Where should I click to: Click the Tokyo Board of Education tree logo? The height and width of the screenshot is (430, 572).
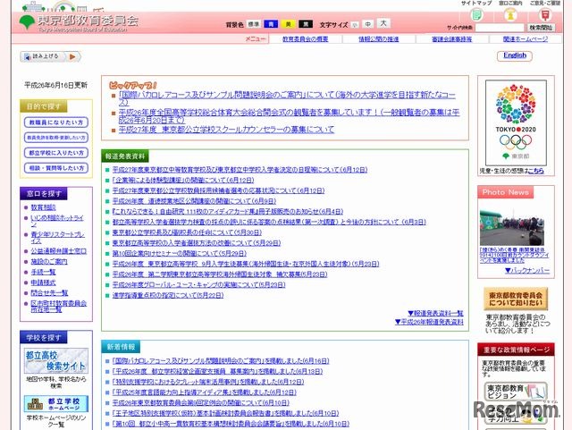coord(27,22)
